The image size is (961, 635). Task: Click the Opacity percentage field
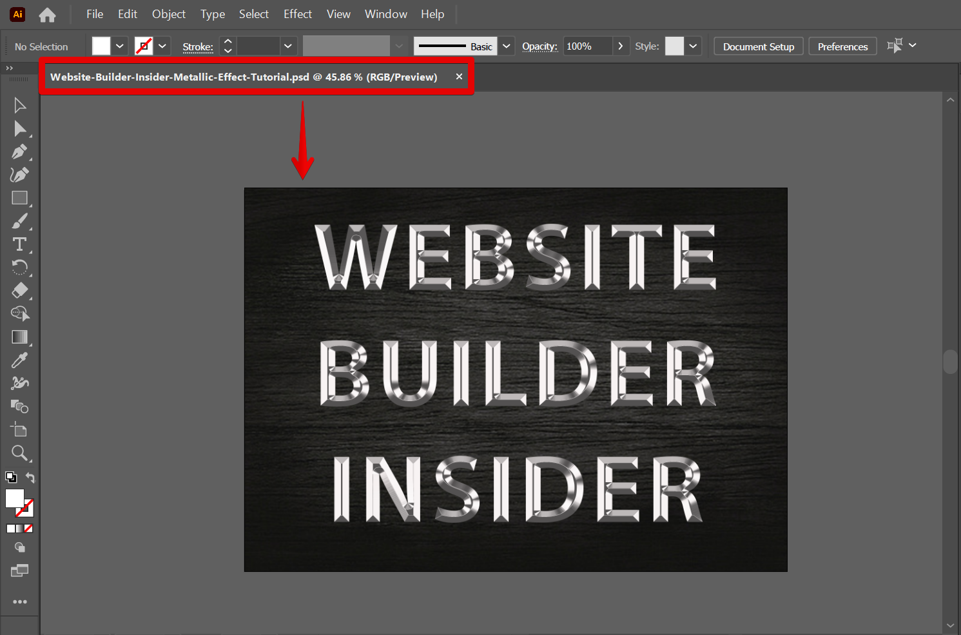click(587, 46)
